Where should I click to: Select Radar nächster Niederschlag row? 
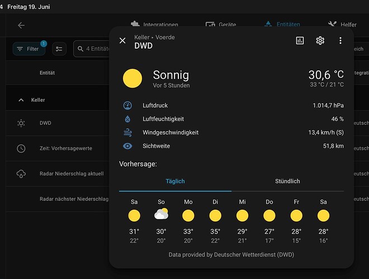coord(58,199)
